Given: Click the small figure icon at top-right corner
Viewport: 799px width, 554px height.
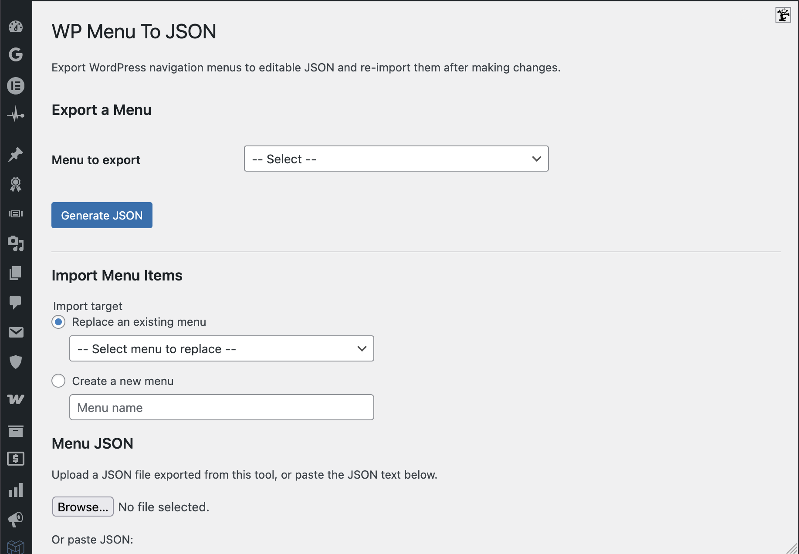Looking at the screenshot, I should [783, 14].
